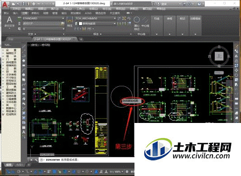241x176 pixels.
Task: Select the Center Mark tool
Action: click(x=137, y=24)
